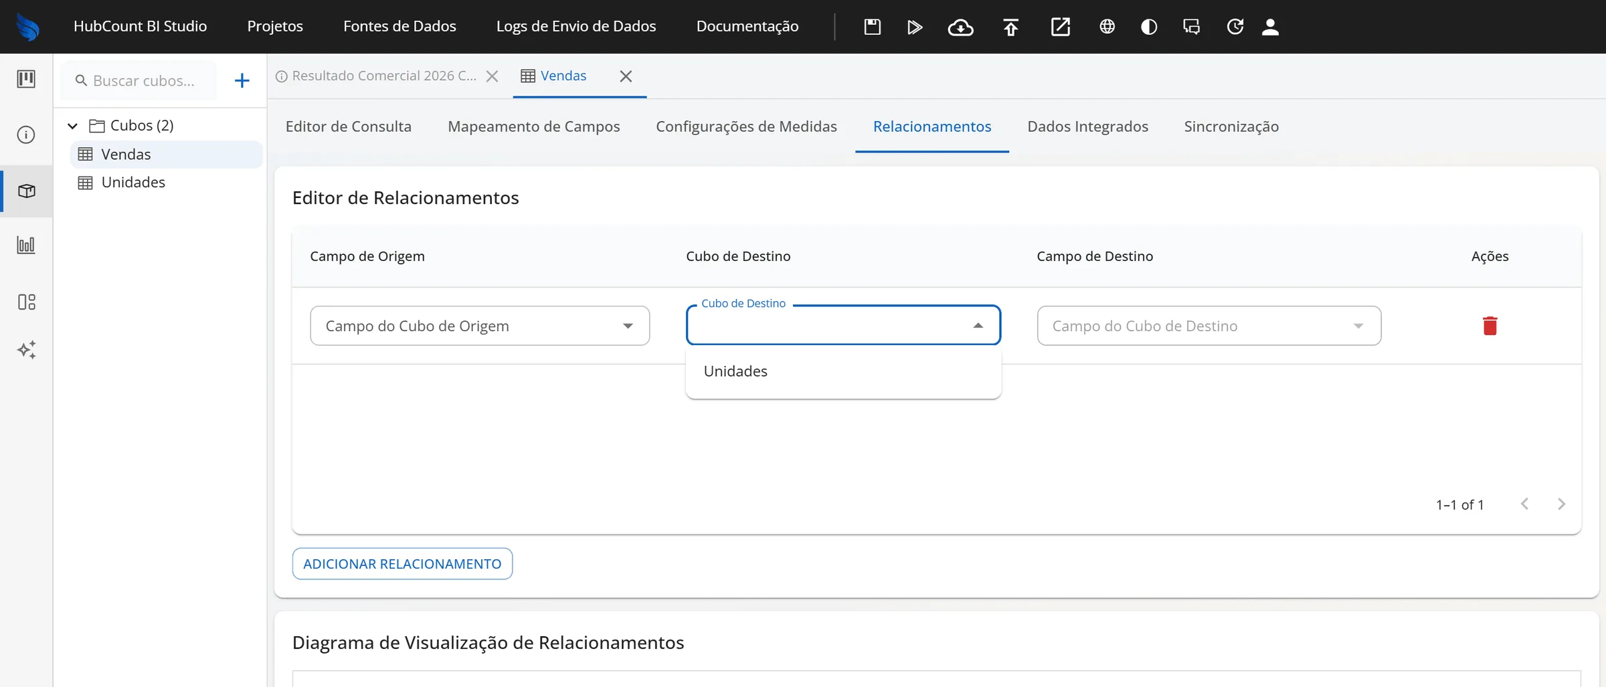Add a new cube with plus icon

(242, 81)
